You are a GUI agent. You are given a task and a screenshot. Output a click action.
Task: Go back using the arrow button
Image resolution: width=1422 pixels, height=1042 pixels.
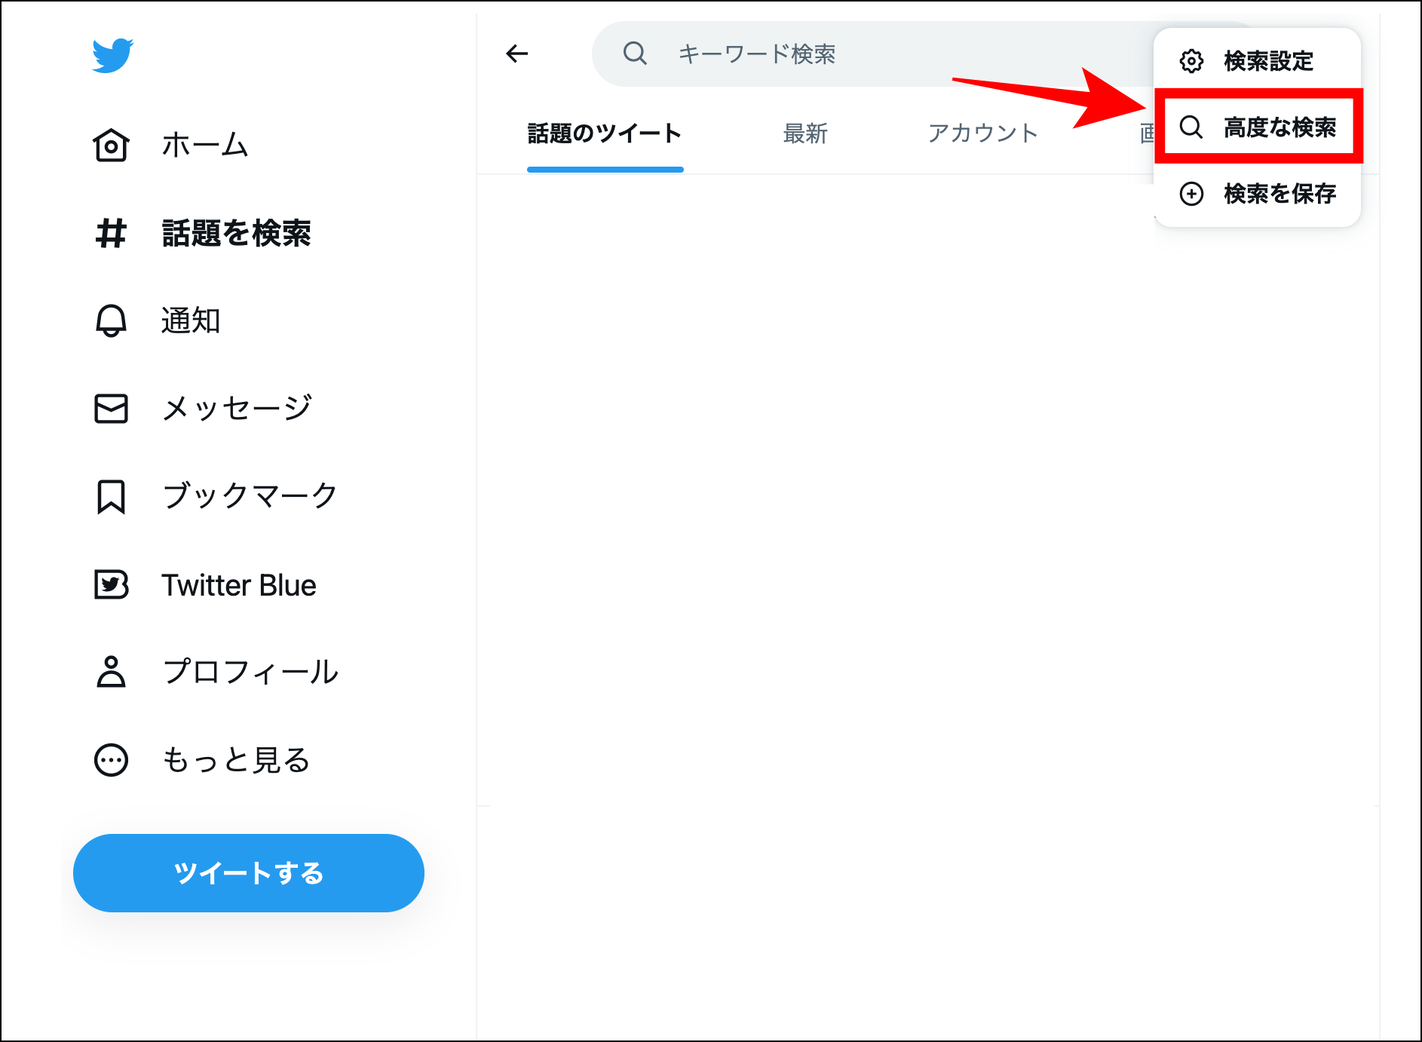coord(516,54)
